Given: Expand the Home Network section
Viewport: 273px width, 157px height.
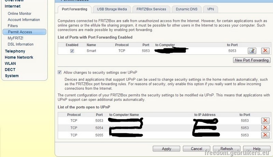Looking at the screenshot, I should coord(19,57).
